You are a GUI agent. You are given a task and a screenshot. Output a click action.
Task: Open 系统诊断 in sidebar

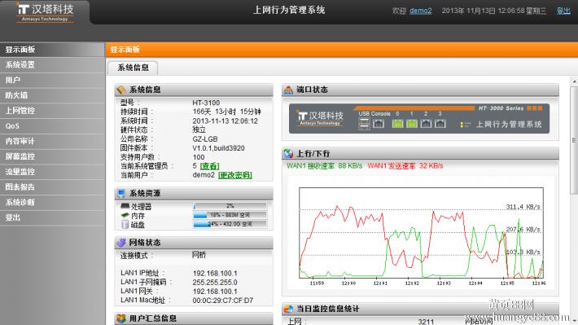click(x=52, y=202)
